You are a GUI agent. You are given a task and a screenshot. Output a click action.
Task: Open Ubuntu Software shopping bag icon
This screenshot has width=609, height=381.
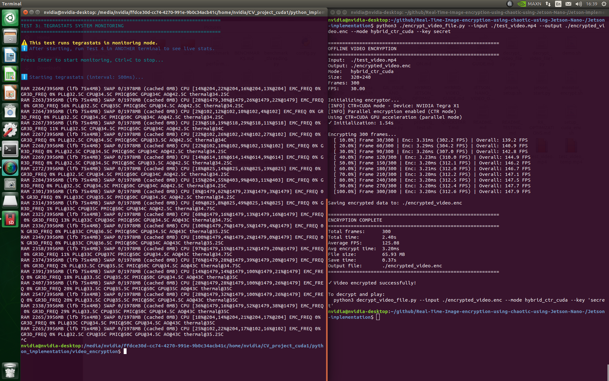pos(10,112)
